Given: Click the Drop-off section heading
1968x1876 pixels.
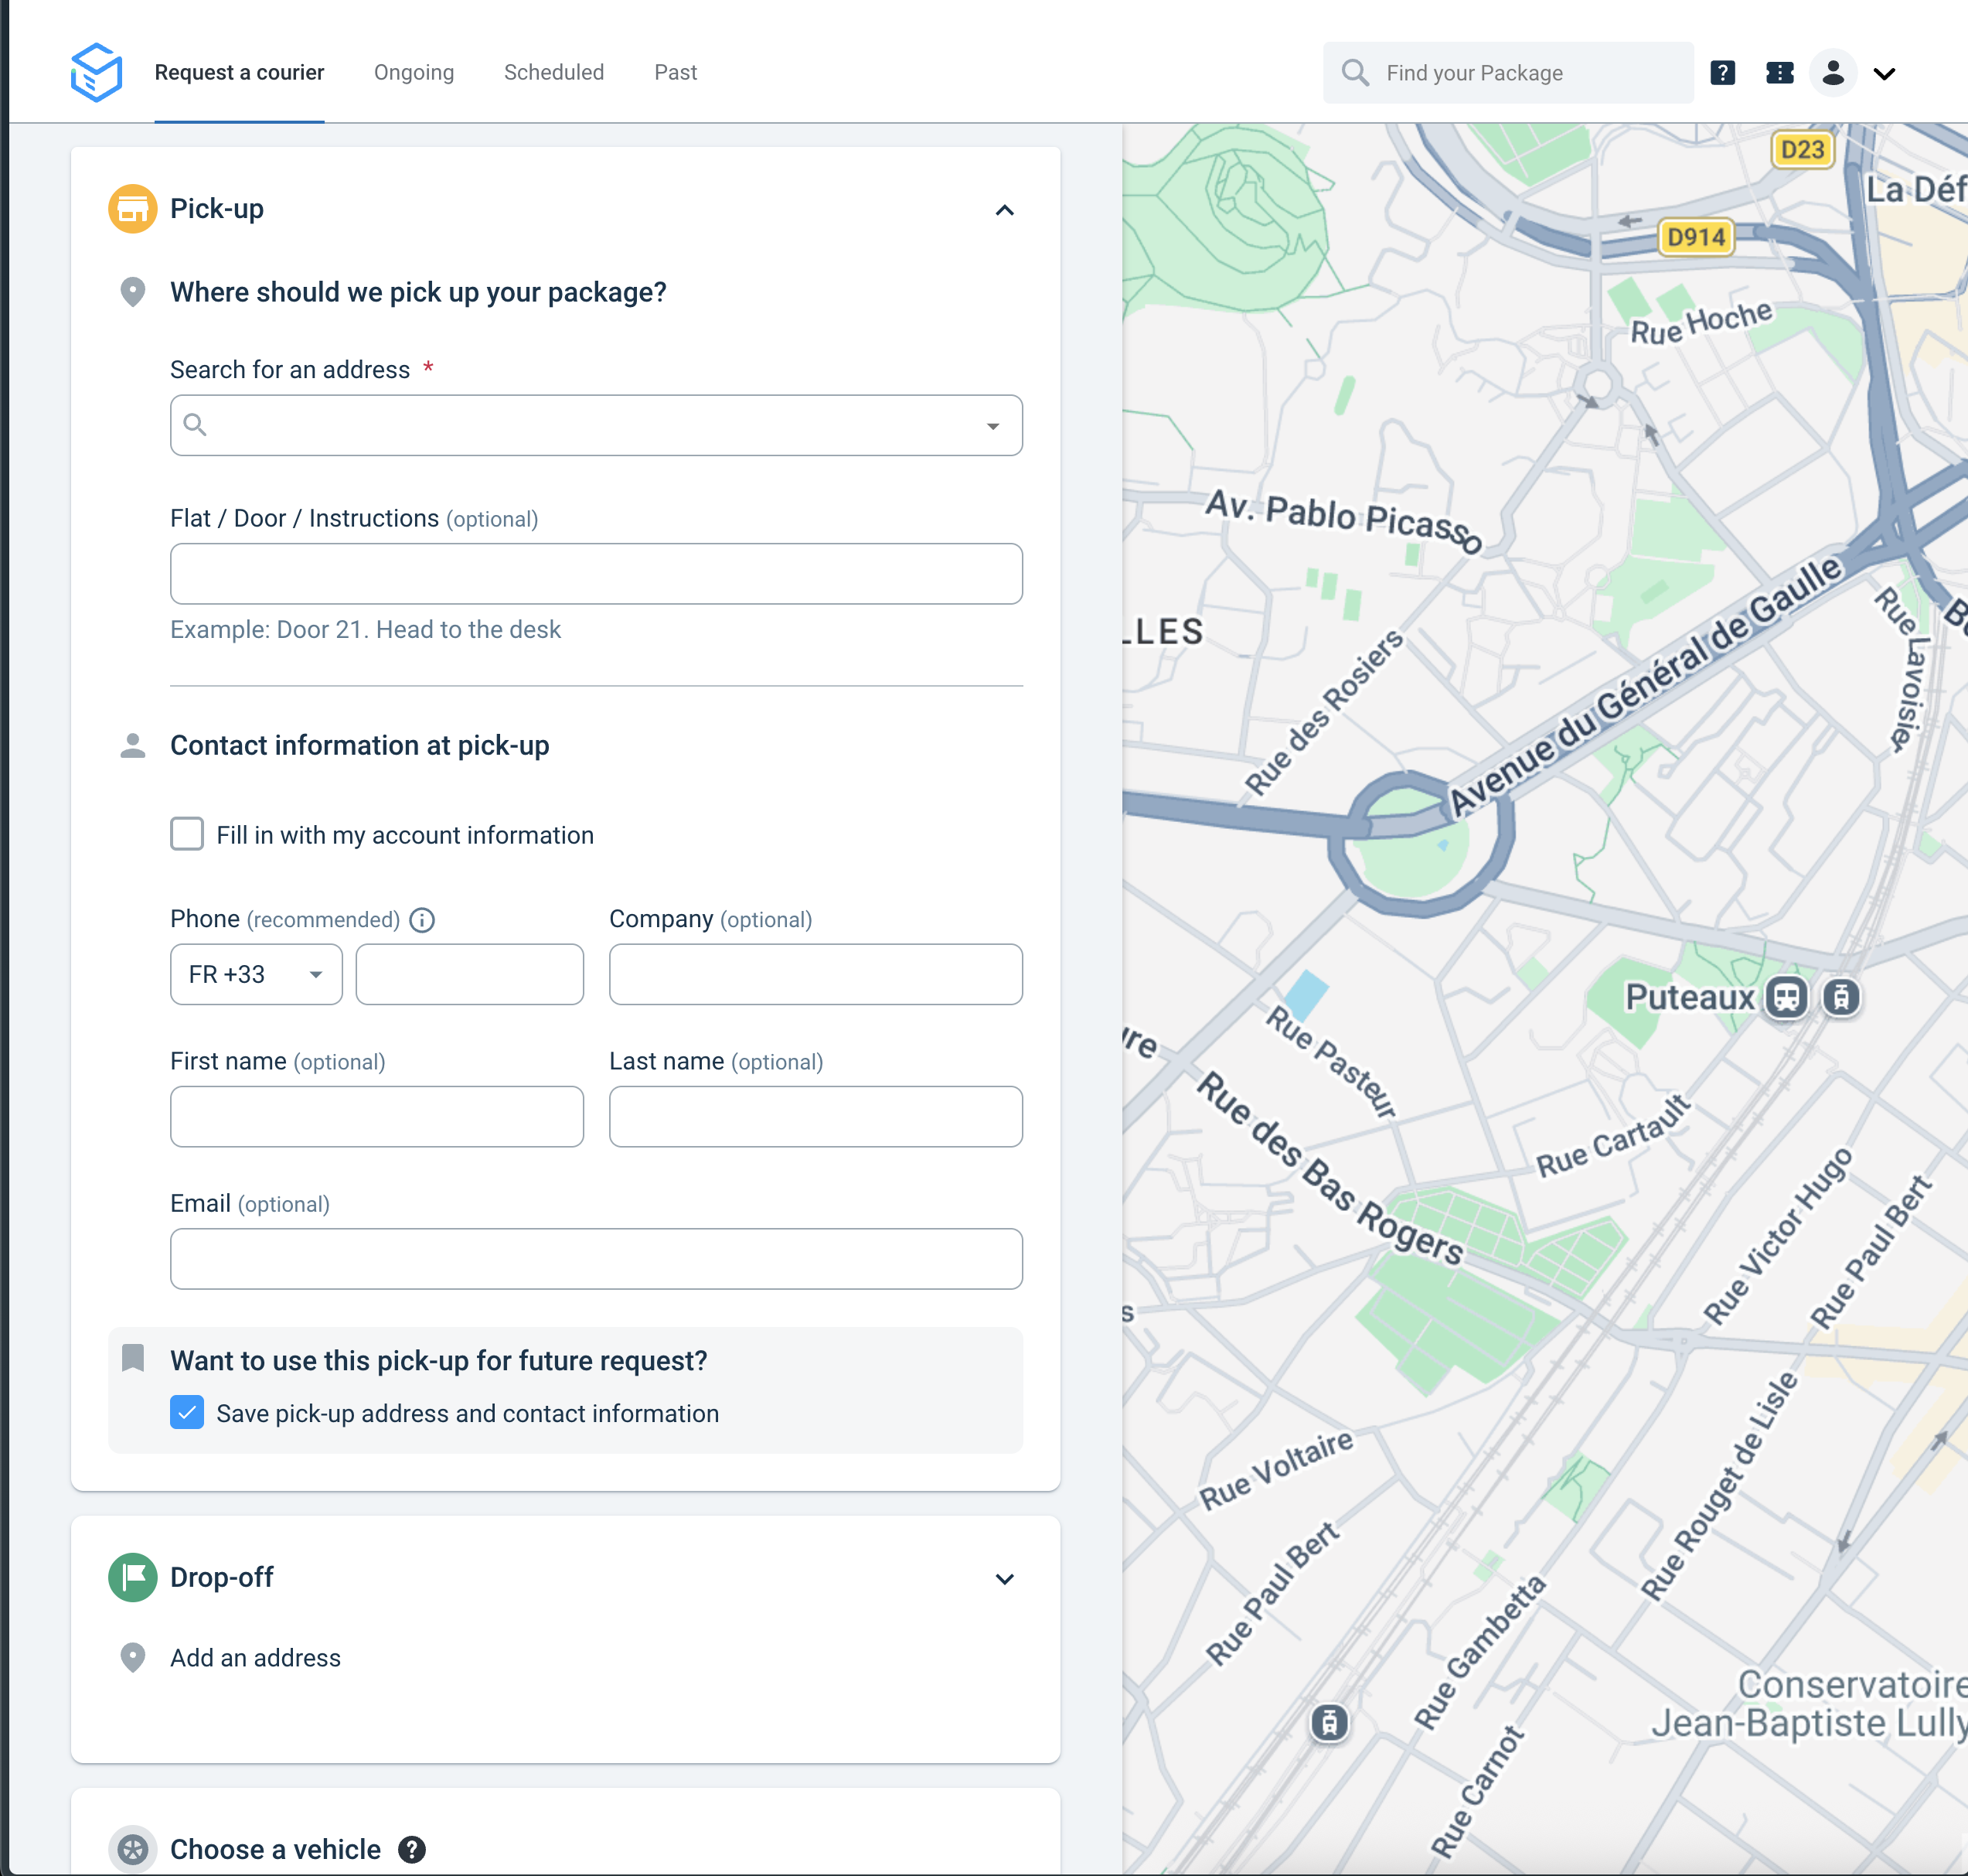Looking at the screenshot, I should tap(222, 1577).
